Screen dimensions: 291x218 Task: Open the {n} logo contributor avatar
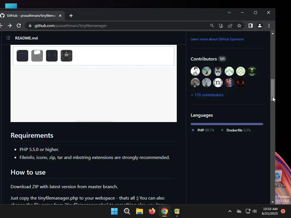[x=218, y=83]
